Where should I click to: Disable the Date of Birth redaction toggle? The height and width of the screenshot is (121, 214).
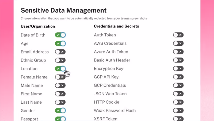[60, 35]
